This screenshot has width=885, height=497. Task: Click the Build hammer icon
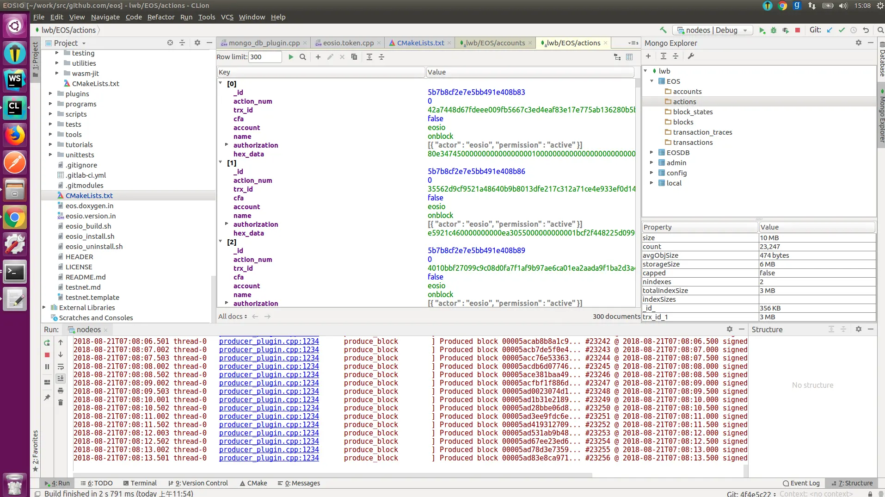click(663, 30)
